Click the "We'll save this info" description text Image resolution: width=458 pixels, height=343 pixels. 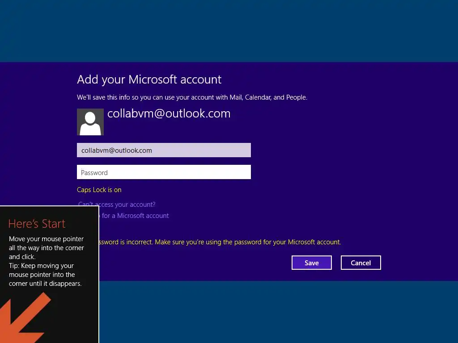pyautogui.click(x=192, y=97)
